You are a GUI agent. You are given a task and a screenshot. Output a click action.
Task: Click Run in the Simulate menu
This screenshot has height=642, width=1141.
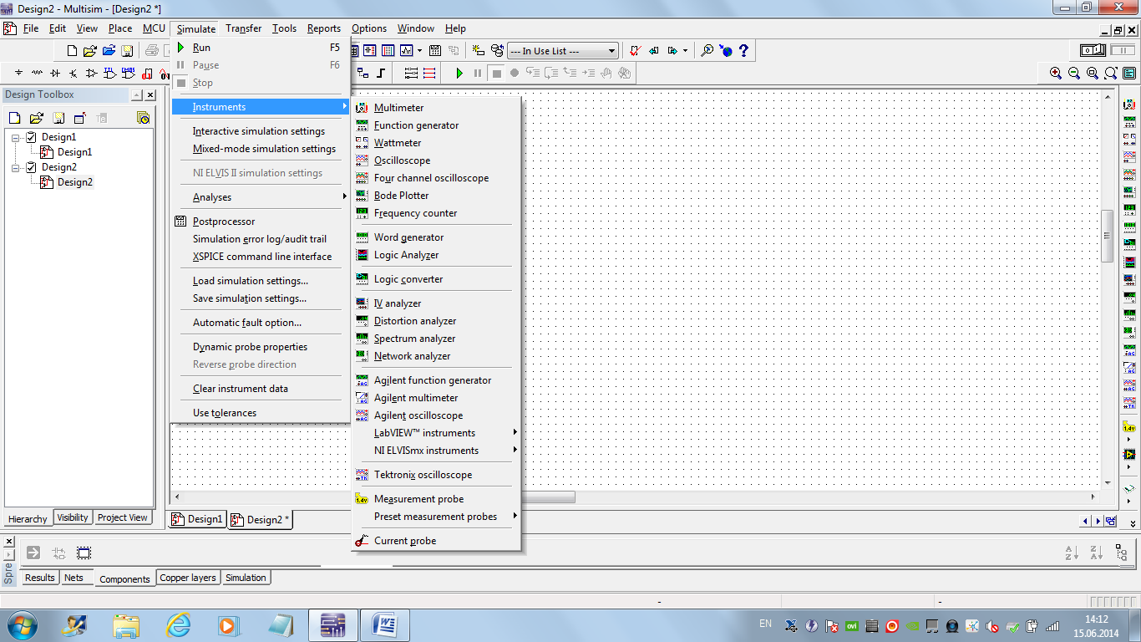[x=261, y=48]
